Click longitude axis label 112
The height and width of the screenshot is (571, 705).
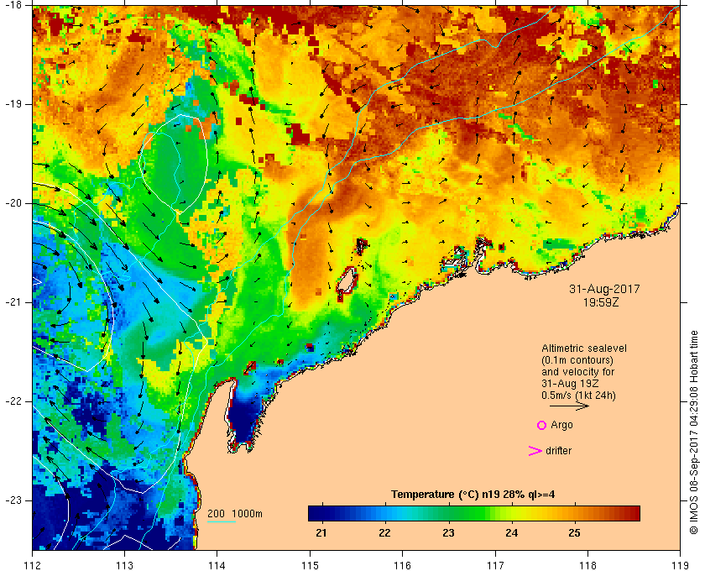point(33,565)
